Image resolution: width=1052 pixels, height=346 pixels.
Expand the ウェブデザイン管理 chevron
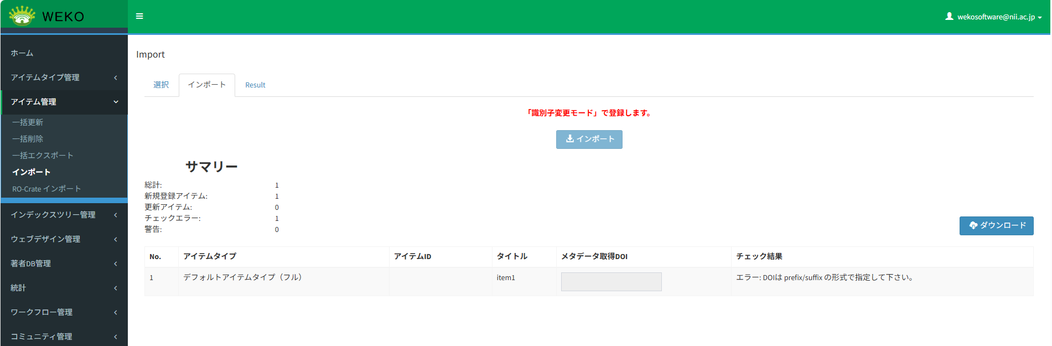tap(116, 240)
